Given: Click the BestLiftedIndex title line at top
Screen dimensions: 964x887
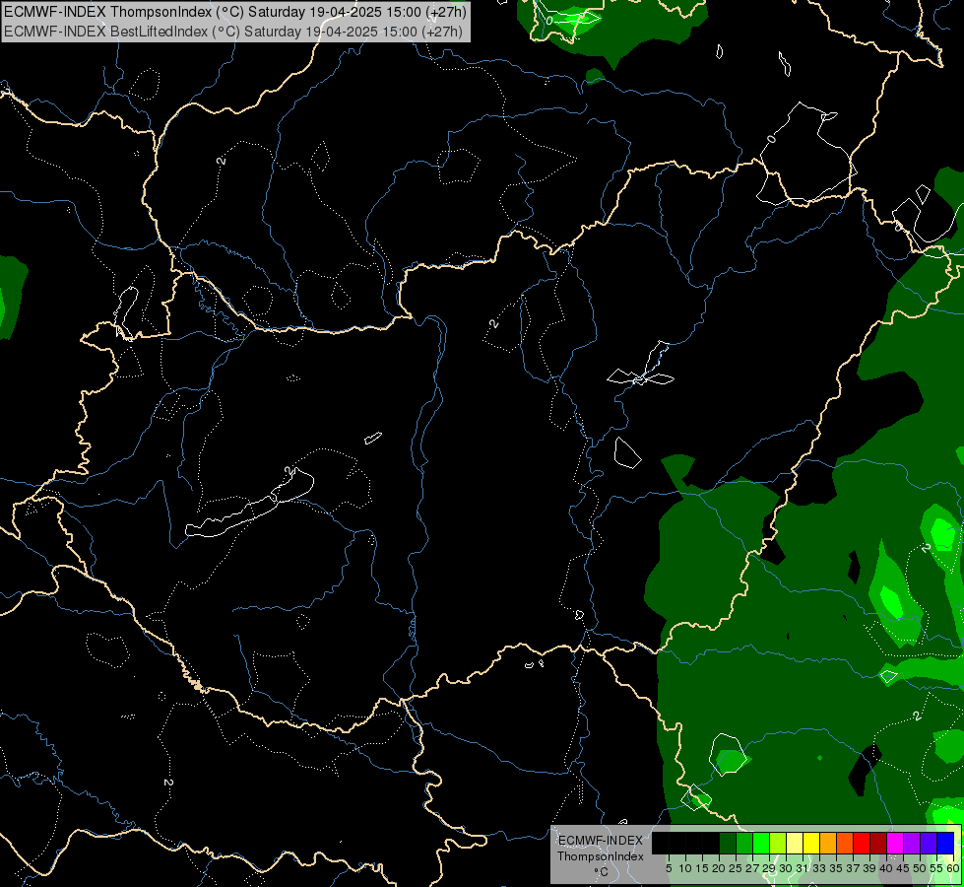Looking at the screenshot, I should point(233,31).
